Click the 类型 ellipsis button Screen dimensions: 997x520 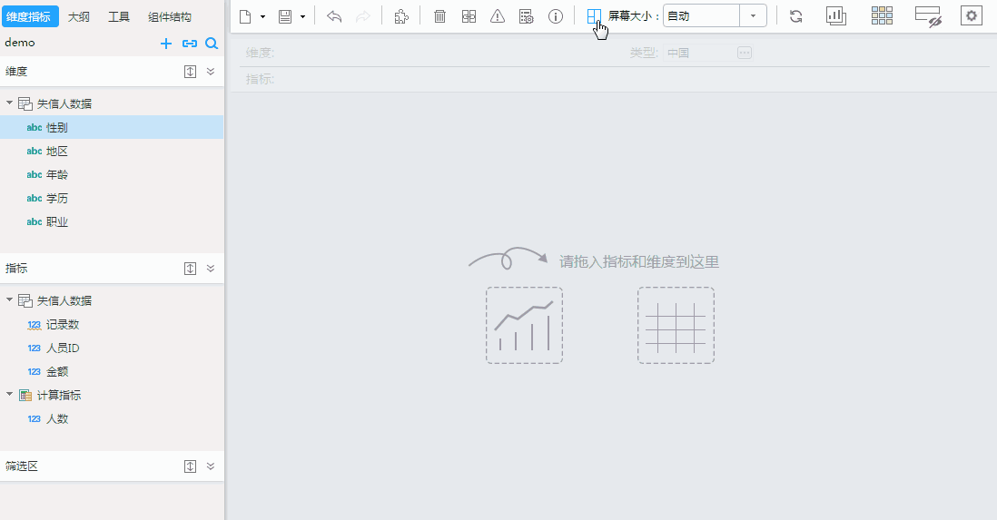(x=745, y=54)
